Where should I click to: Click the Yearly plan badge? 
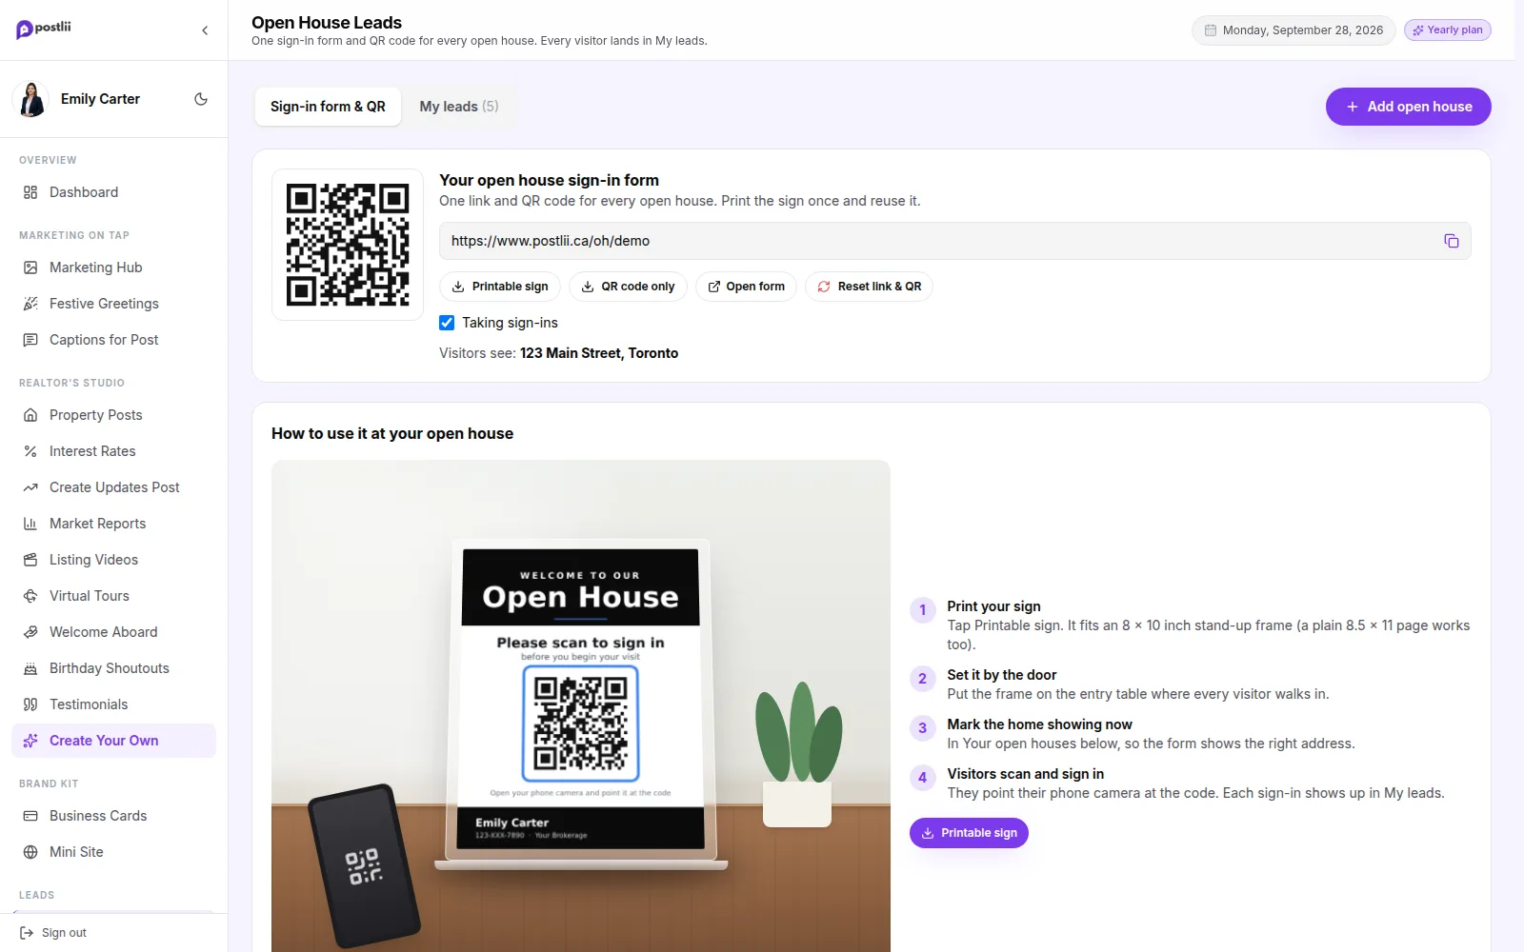[1447, 30]
